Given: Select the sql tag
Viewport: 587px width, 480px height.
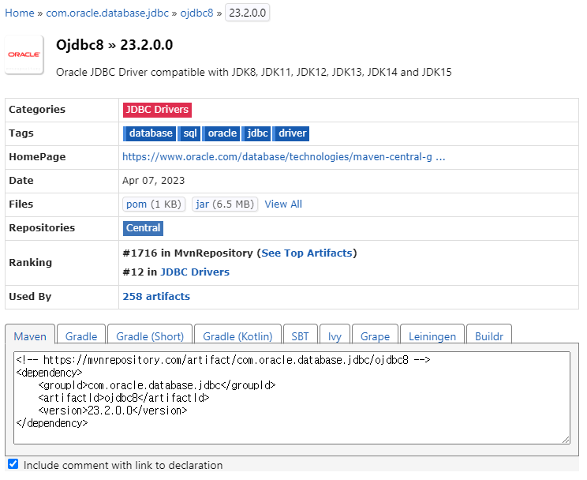Looking at the screenshot, I should click(189, 133).
